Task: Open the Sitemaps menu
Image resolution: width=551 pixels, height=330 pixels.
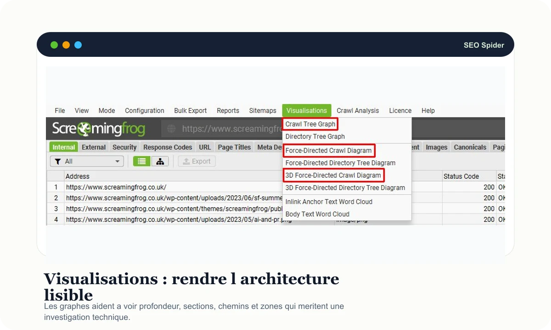Action: [x=263, y=110]
